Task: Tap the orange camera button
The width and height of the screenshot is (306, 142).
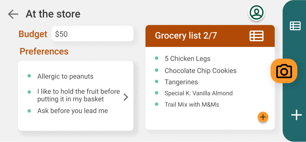Action: point(284,71)
